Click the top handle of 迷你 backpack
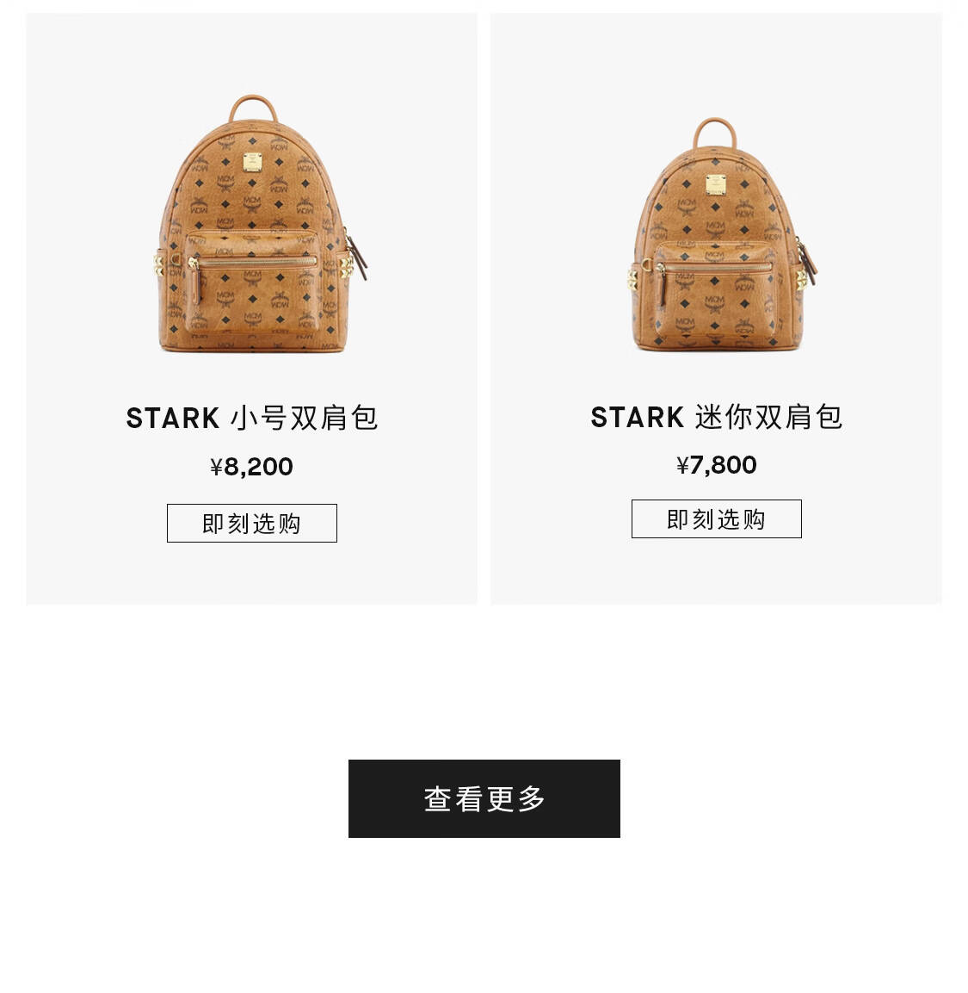The width and height of the screenshot is (968, 993). point(715,133)
